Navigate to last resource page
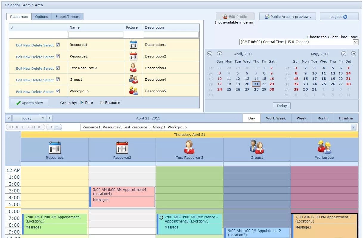 (40, 127)
